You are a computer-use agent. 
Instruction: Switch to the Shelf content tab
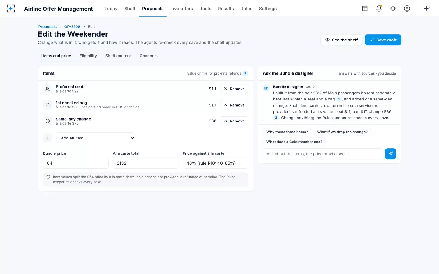118,56
